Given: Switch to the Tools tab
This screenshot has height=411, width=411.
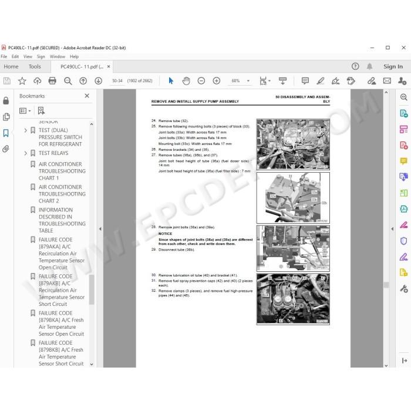Looking at the screenshot, I should pyautogui.click(x=35, y=66).
